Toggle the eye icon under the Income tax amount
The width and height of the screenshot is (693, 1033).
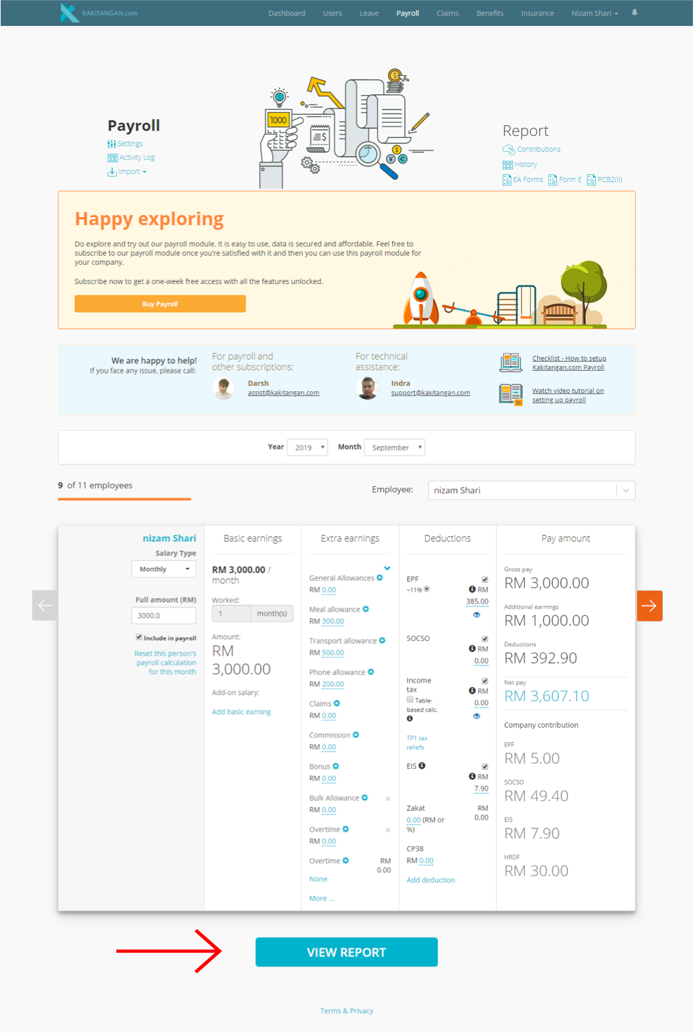point(477,716)
